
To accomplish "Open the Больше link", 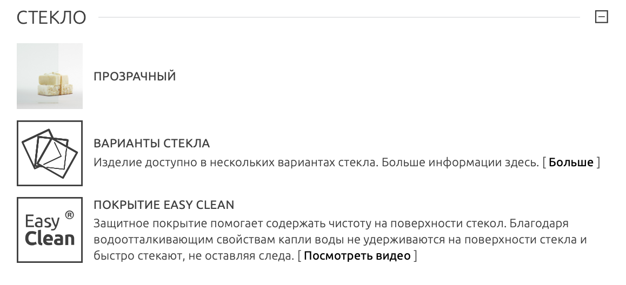I will click(x=571, y=162).
